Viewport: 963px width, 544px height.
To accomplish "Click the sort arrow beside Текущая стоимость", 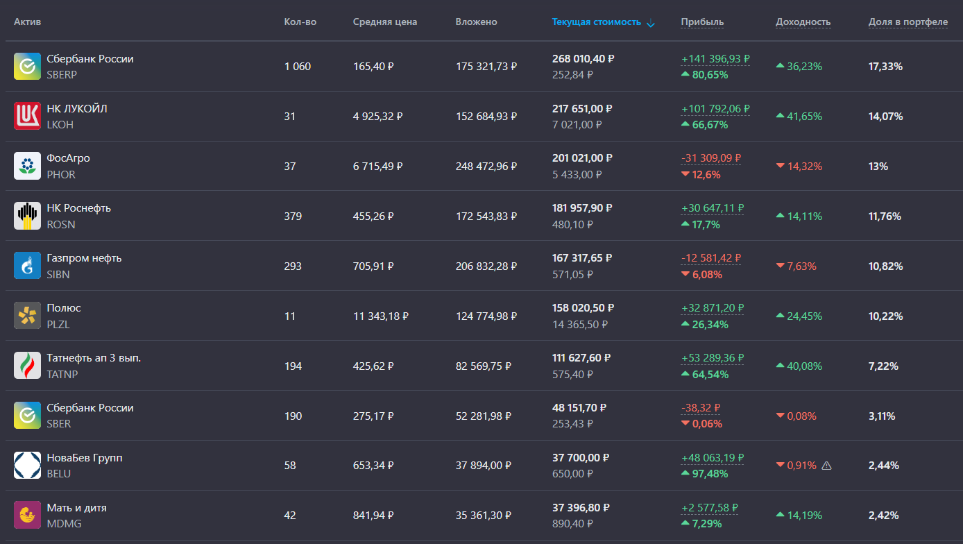I will [650, 23].
